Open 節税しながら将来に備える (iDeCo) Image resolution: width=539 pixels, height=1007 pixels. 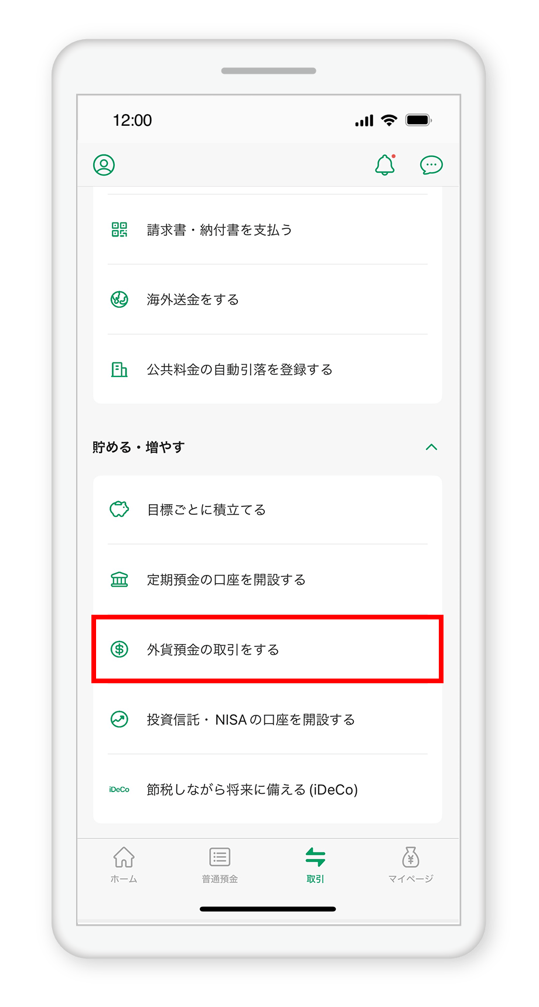(267, 789)
